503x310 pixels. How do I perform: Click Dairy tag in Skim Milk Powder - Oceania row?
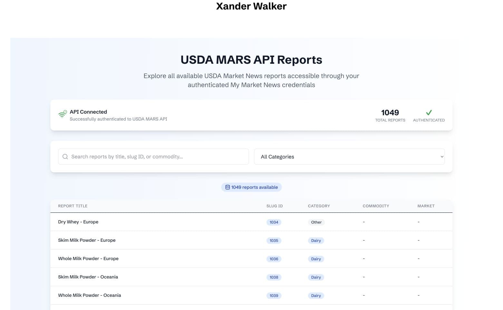pyautogui.click(x=316, y=277)
